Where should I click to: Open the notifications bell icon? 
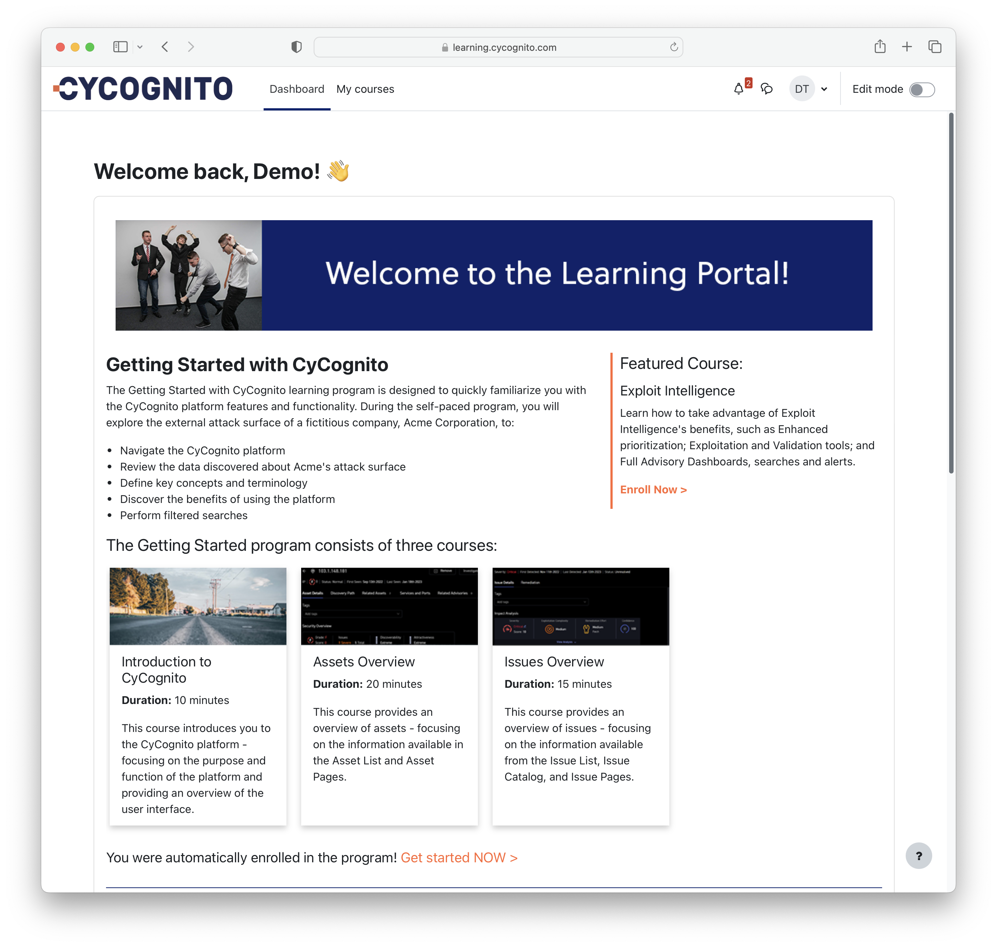[x=739, y=89]
